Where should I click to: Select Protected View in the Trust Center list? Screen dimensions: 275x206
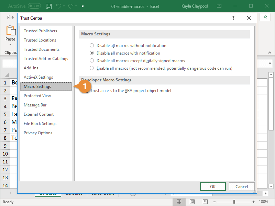37,95
